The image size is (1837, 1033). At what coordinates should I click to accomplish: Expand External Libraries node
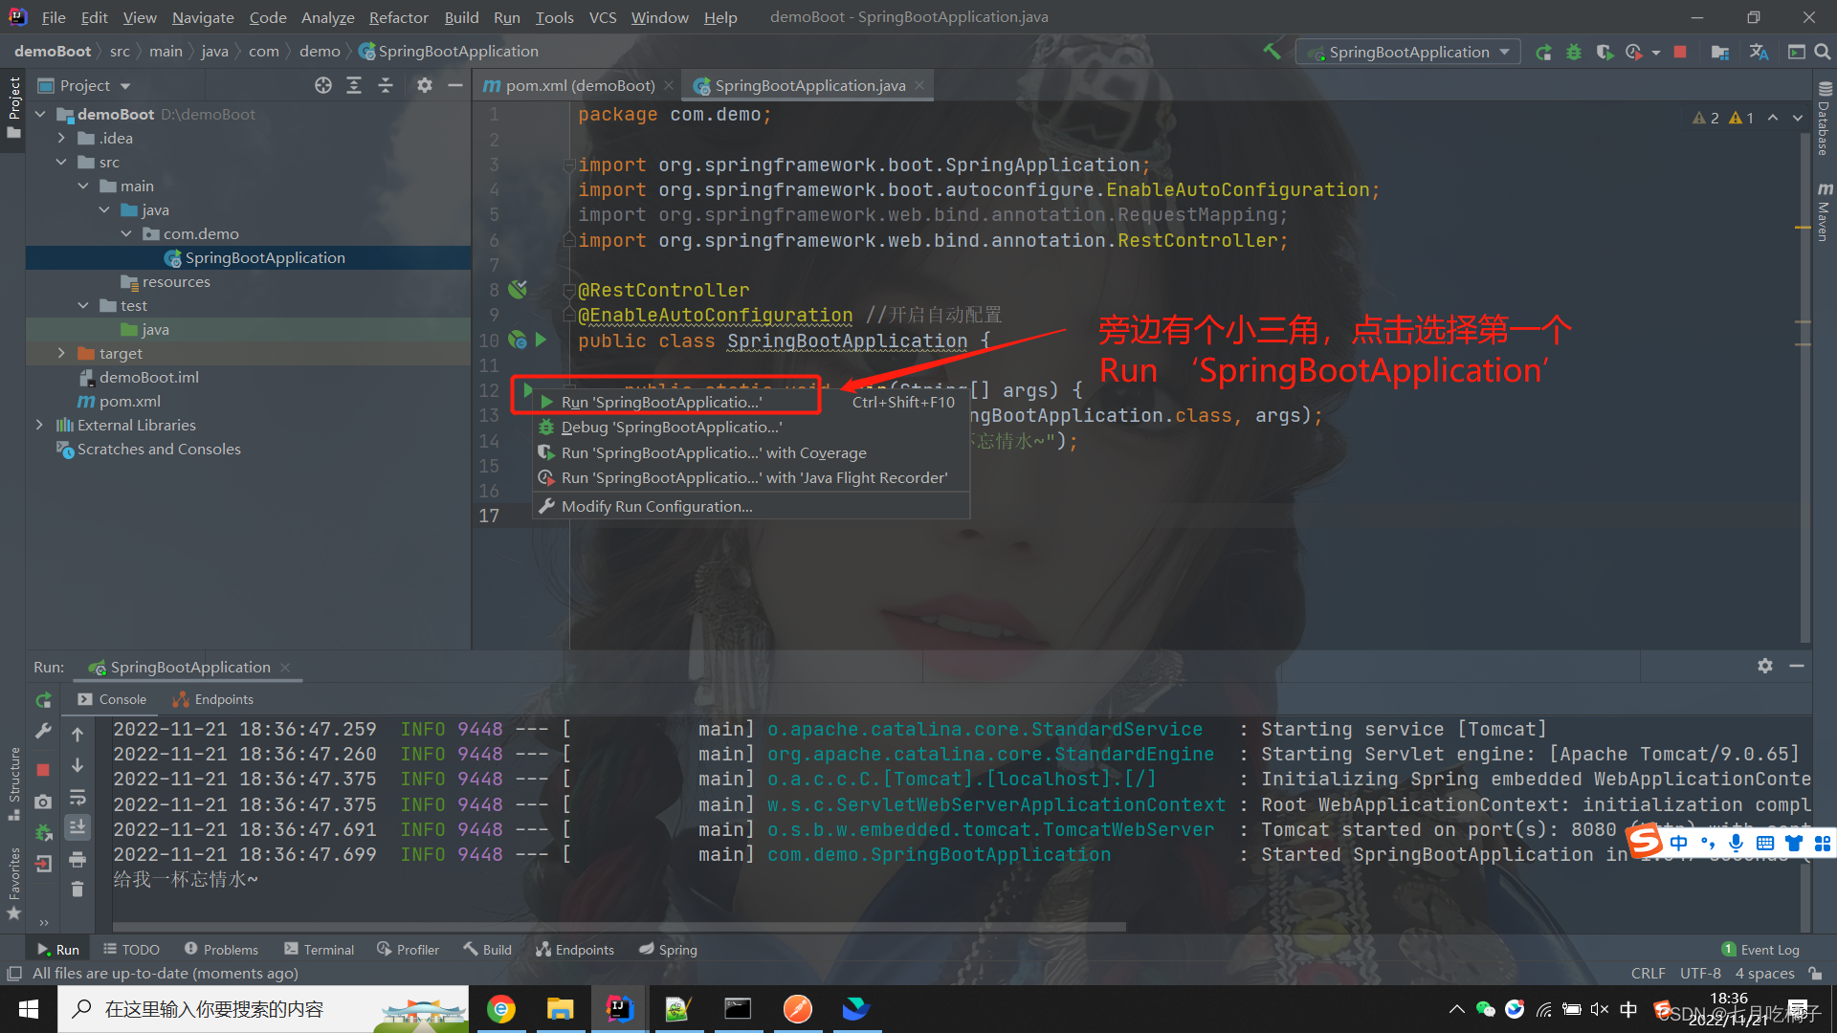click(x=39, y=425)
